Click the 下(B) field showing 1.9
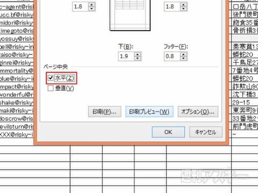 pos(126,56)
